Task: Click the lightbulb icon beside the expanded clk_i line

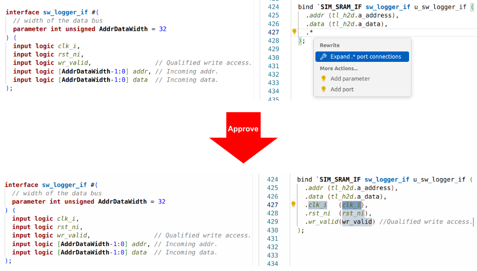Action: coord(293,205)
